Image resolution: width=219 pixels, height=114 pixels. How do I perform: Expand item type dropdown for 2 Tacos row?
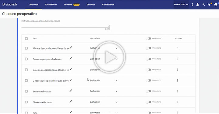[x=116, y=80]
